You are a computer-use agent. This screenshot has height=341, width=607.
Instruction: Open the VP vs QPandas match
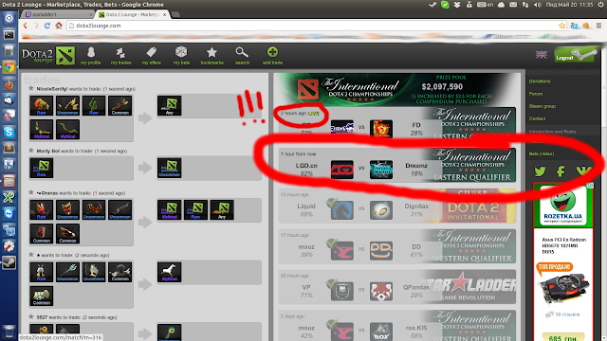(397, 287)
